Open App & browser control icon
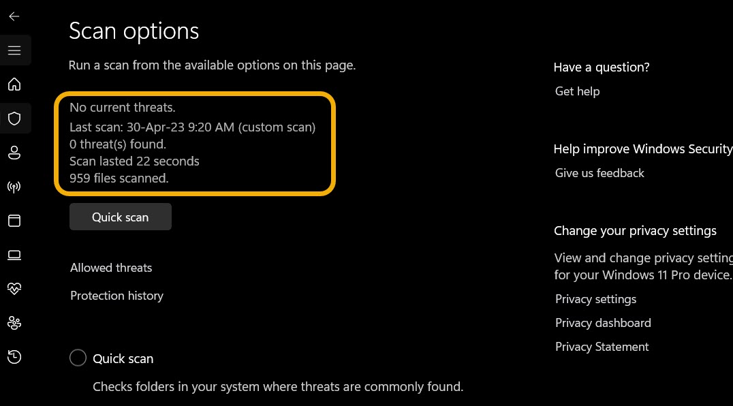 pyautogui.click(x=14, y=221)
